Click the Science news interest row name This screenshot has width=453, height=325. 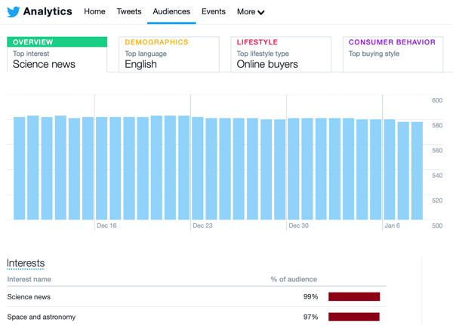click(29, 296)
